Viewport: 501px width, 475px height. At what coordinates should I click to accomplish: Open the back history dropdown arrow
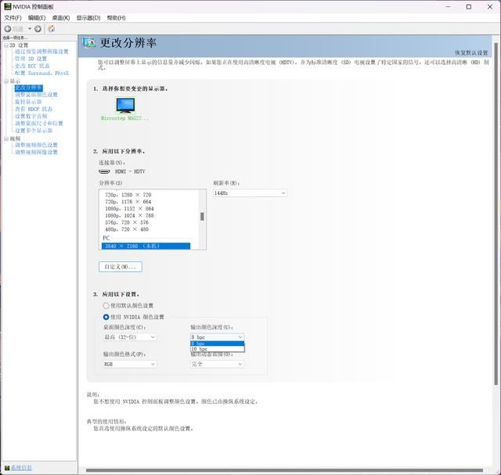[x=29, y=29]
